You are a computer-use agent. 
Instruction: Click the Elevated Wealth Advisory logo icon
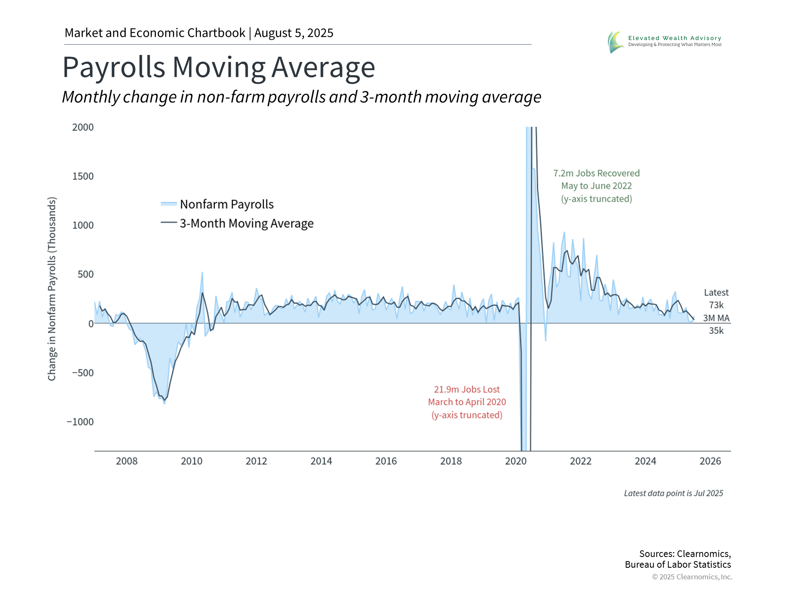[616, 42]
